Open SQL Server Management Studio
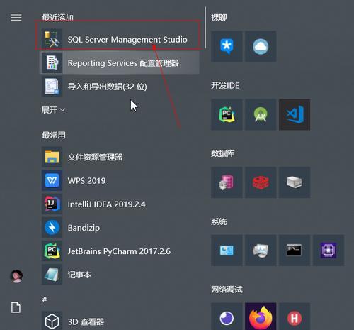 120,39
